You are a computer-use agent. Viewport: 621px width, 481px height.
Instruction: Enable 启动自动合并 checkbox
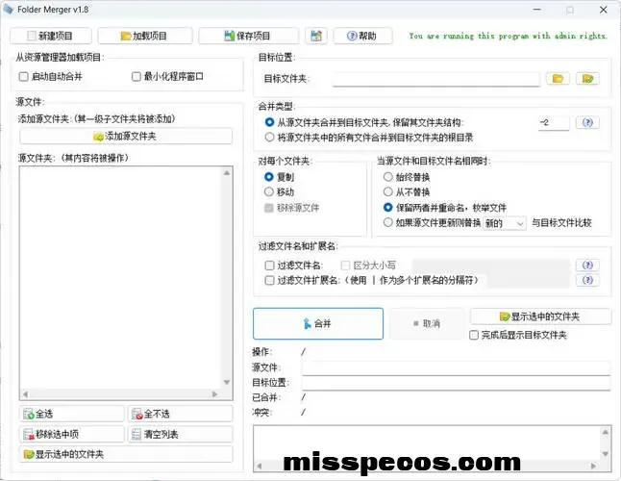(24, 76)
